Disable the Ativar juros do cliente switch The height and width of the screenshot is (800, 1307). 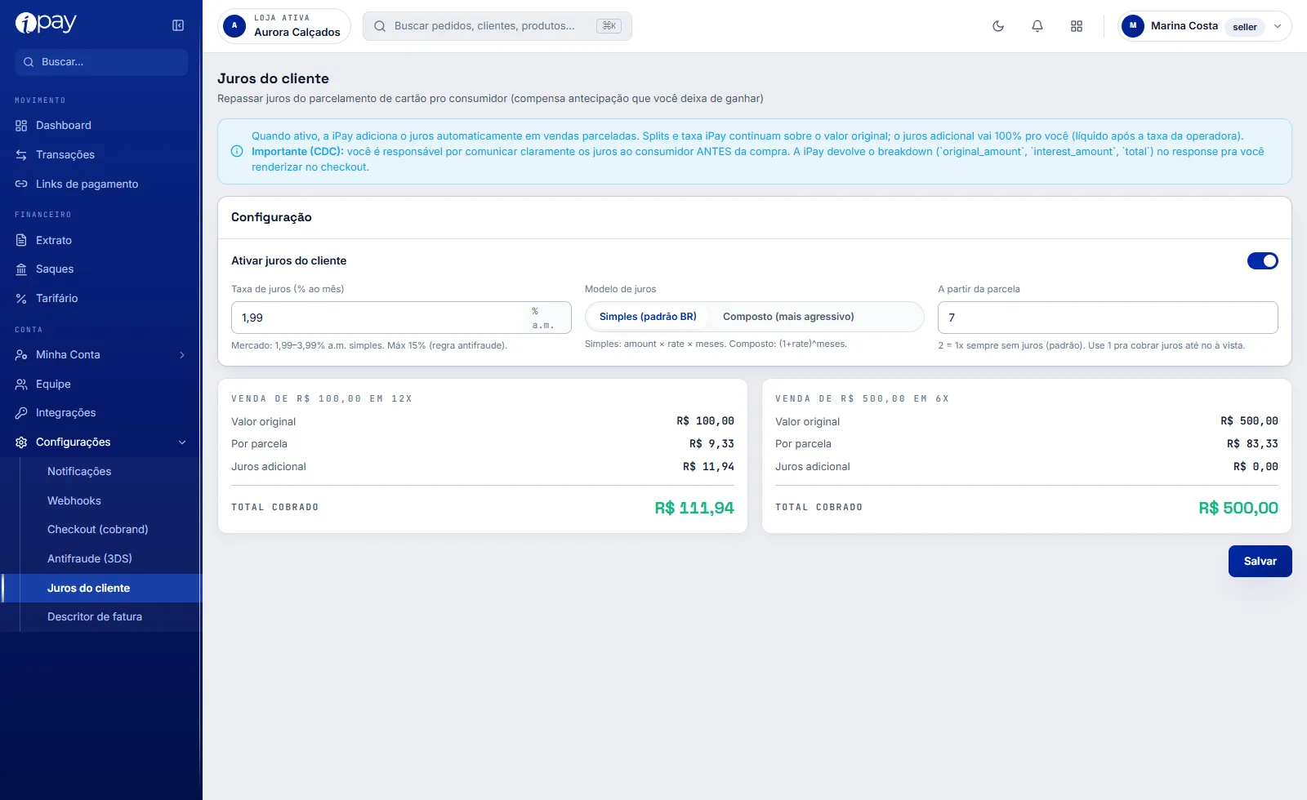pos(1262,261)
